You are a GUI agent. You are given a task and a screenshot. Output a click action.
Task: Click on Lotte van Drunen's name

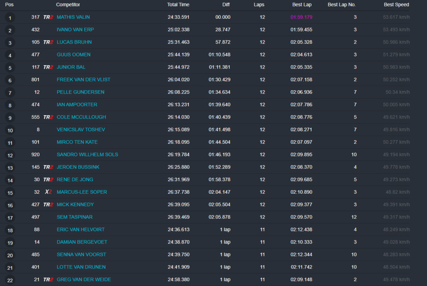81,267
